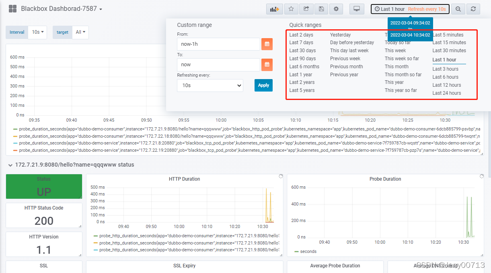Open the To date calendar picker

click(x=267, y=65)
